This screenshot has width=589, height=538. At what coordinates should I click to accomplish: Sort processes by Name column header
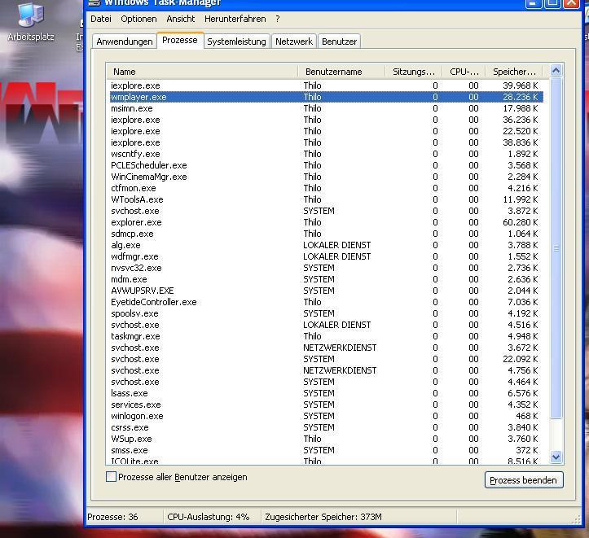(x=202, y=72)
